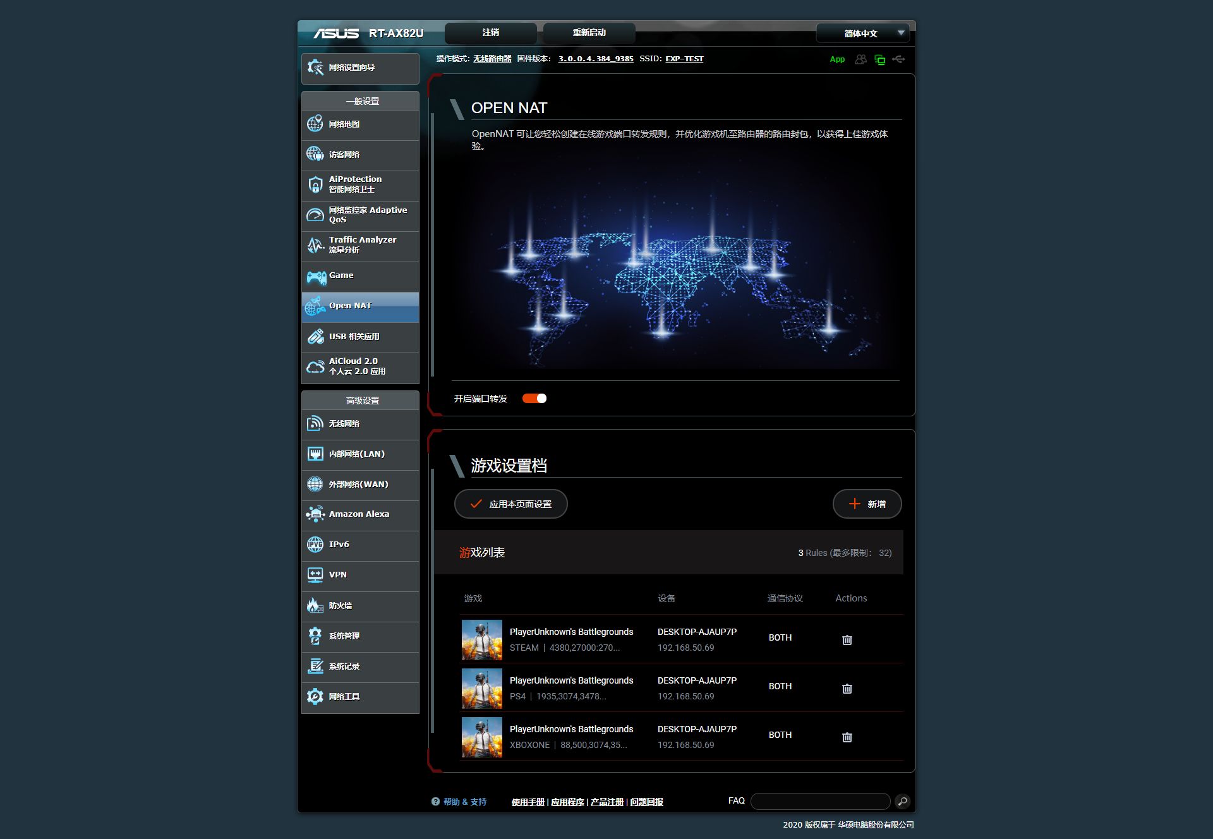Delete the PS4 Battlegrounds rule
Screen dimensions: 1213x839
coord(847,689)
